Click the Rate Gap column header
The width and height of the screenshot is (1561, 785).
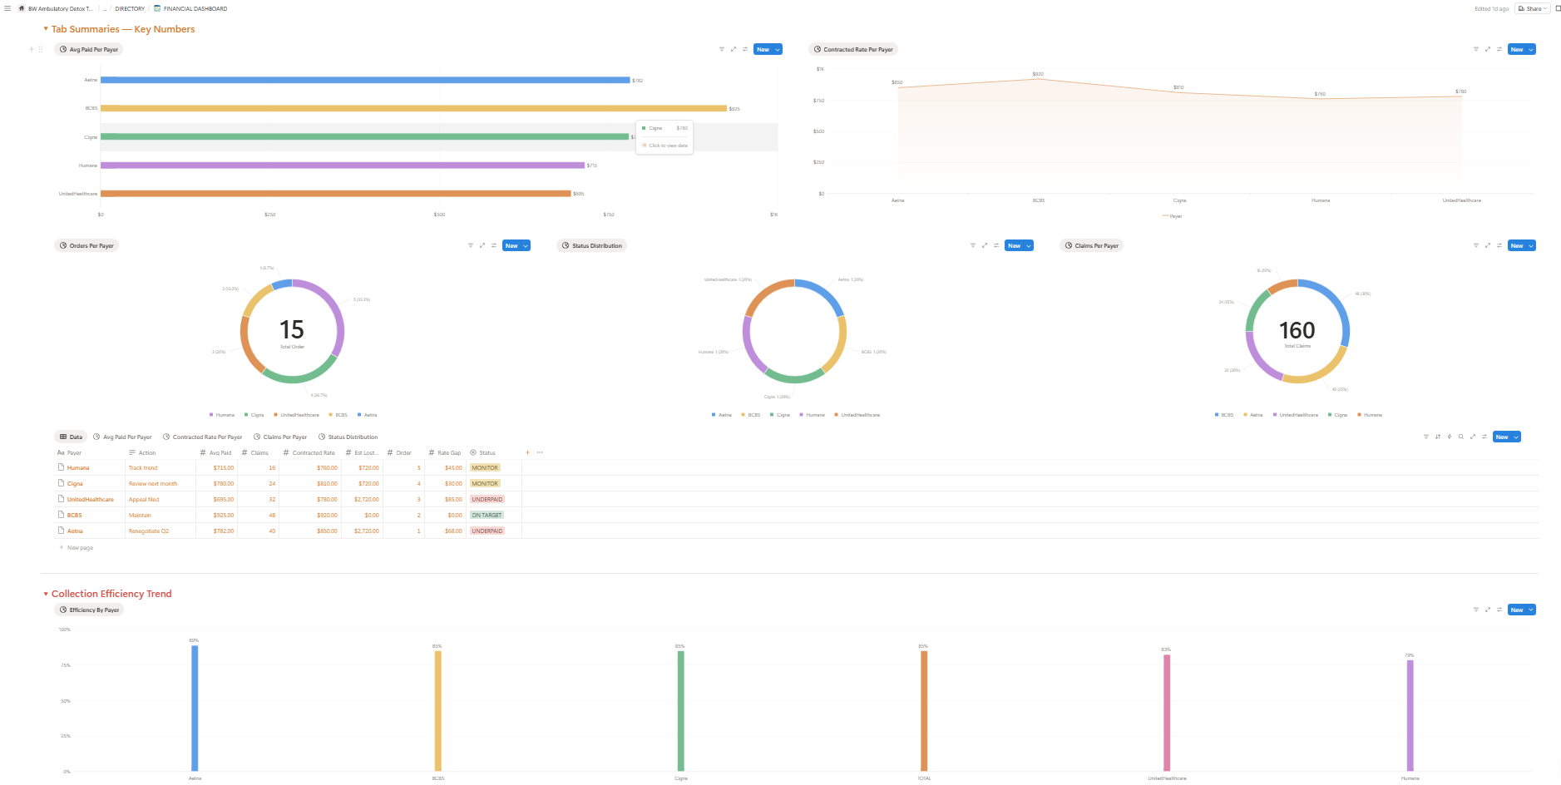coord(445,452)
